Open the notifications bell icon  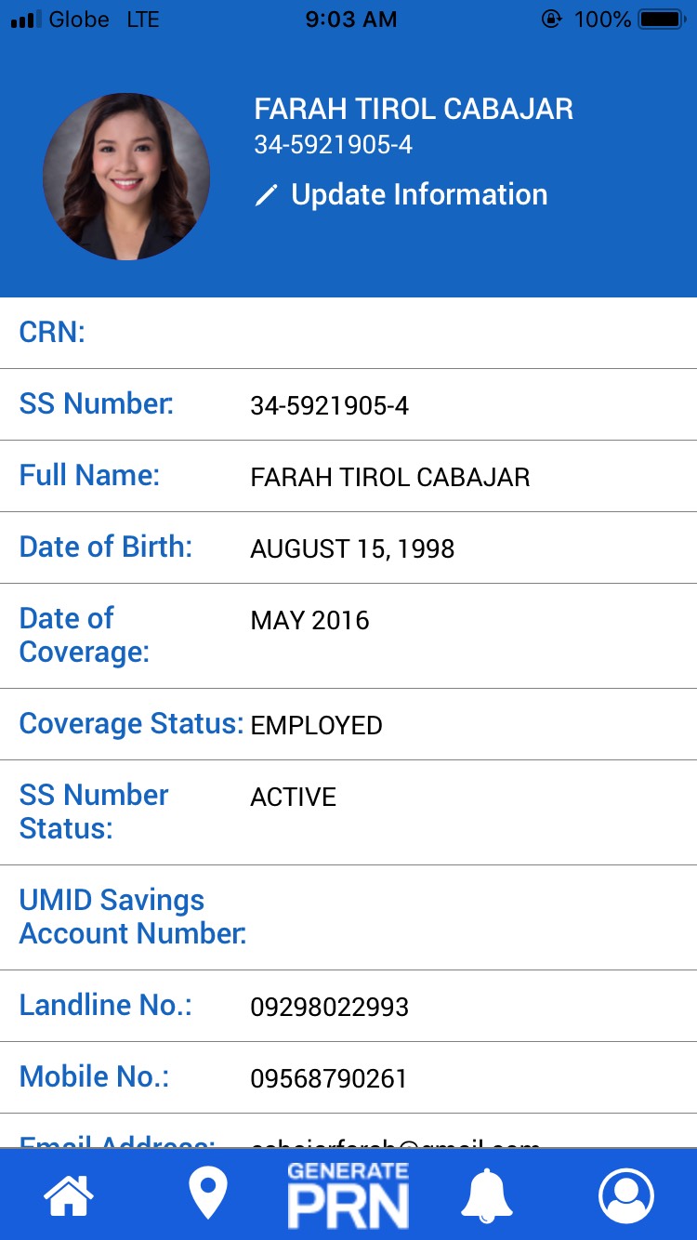point(487,1194)
